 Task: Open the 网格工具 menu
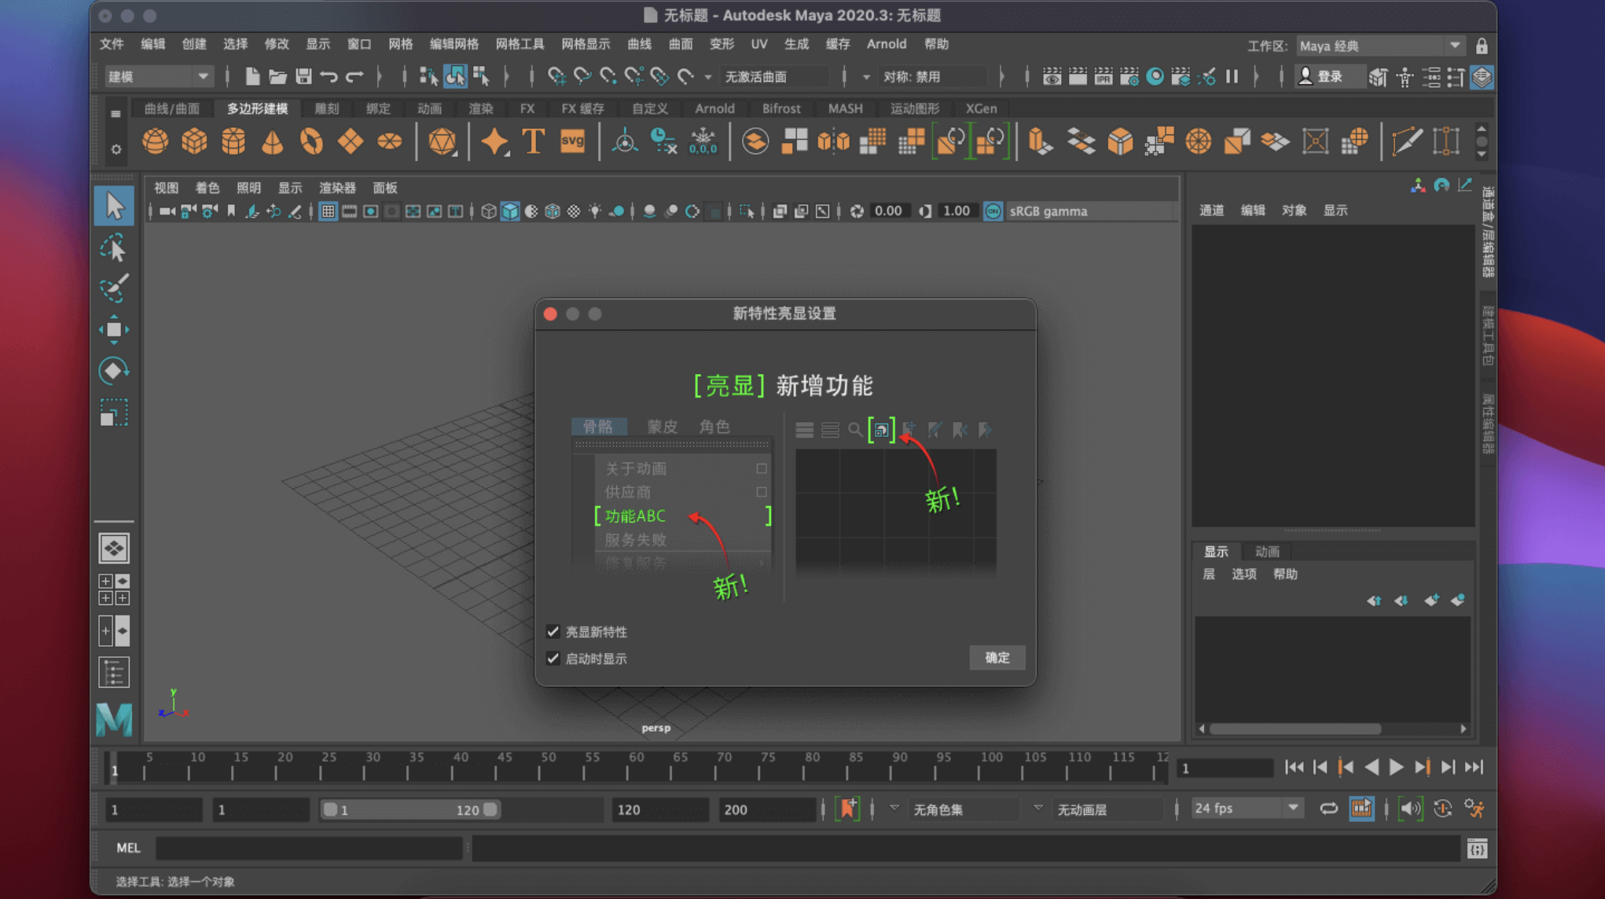point(520,44)
